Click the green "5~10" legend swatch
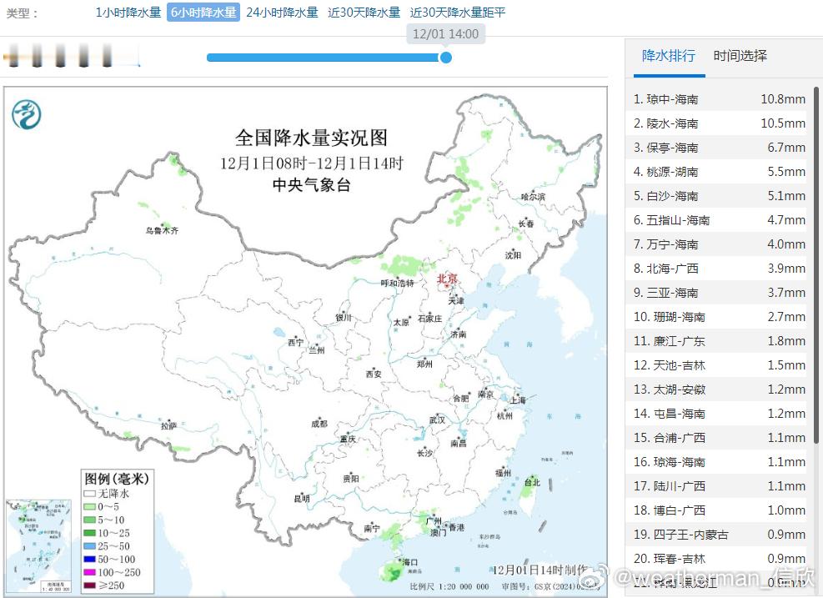This screenshot has height=598, width=823. click(x=90, y=520)
